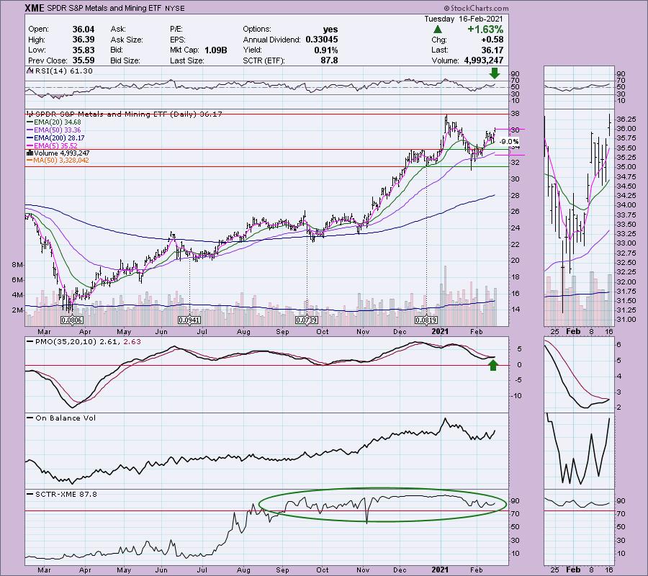The height and width of the screenshot is (576, 648).
Task: Click the Options value yes
Action: coord(330,30)
